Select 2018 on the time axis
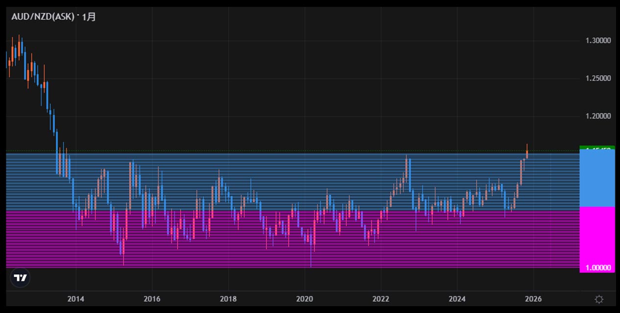The width and height of the screenshot is (620, 313). (x=228, y=299)
